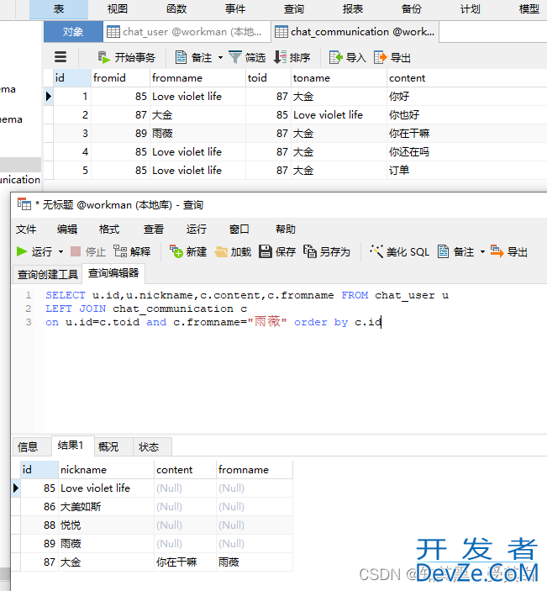Click the green Run (运行) button
The width and height of the screenshot is (547, 591).
pos(34,251)
